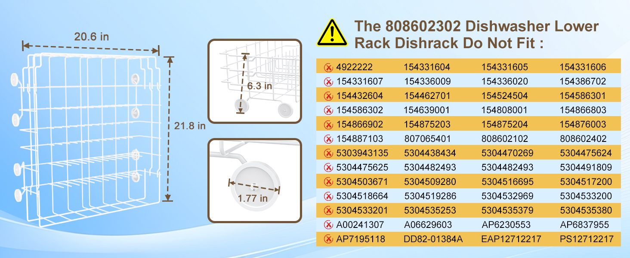The width and height of the screenshot is (630, 258).
Task: Click the 6.3 in measurement label
Action: coord(259,85)
